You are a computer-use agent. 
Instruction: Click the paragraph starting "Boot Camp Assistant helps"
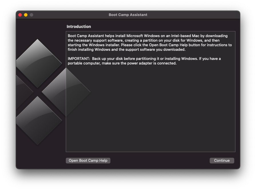tap(150, 43)
